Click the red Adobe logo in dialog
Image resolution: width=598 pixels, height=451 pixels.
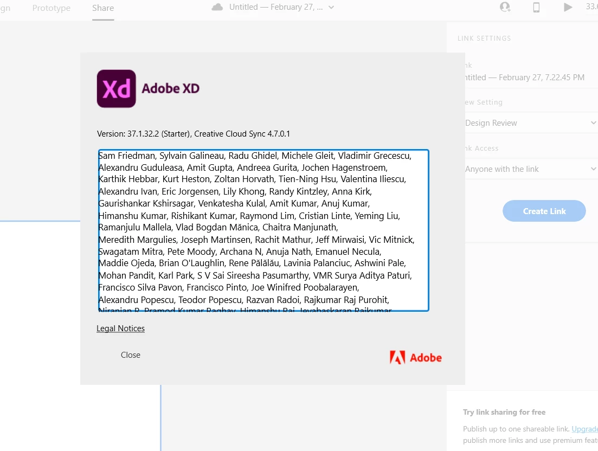tap(416, 358)
